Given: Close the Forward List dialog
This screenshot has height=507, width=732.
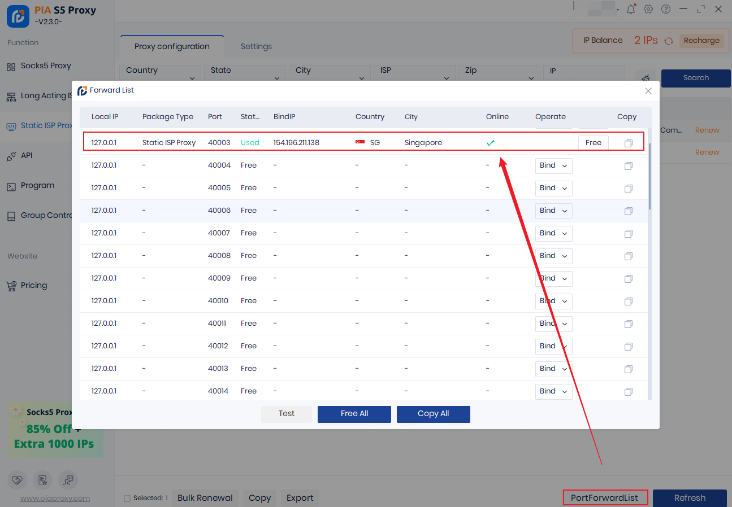Looking at the screenshot, I should (x=648, y=91).
